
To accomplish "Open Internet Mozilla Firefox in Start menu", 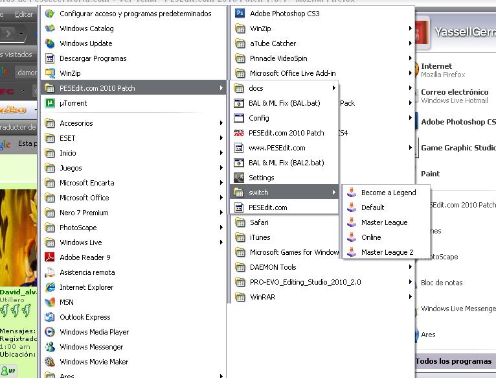I will point(455,70).
